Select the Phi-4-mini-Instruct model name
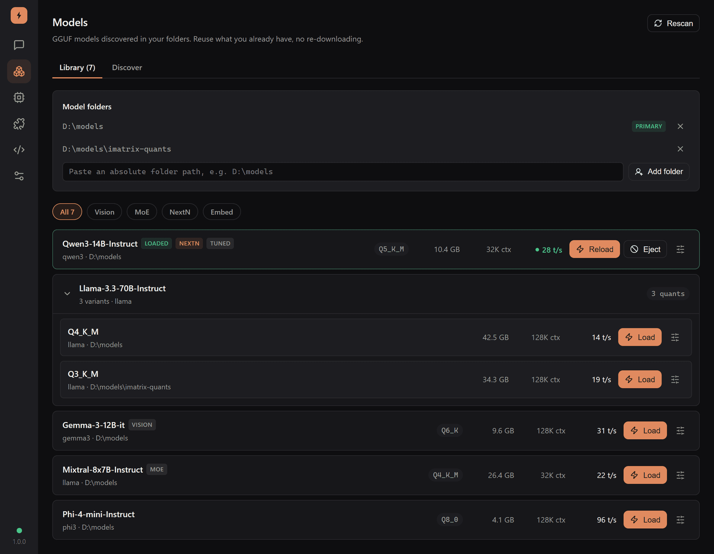The height and width of the screenshot is (554, 714). coord(99,514)
